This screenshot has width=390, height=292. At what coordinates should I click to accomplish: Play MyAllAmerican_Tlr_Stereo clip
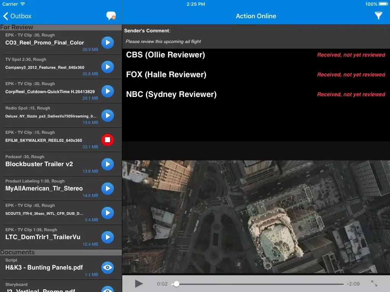107,189
